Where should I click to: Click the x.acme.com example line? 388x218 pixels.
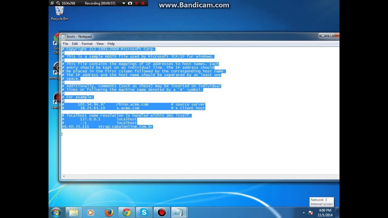133,108
